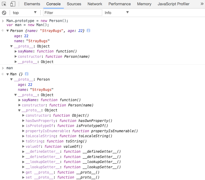Image resolution: width=205 pixels, height=180 pixels.
Task: Open the Info log level dropdown
Action: pyautogui.click(x=117, y=13)
